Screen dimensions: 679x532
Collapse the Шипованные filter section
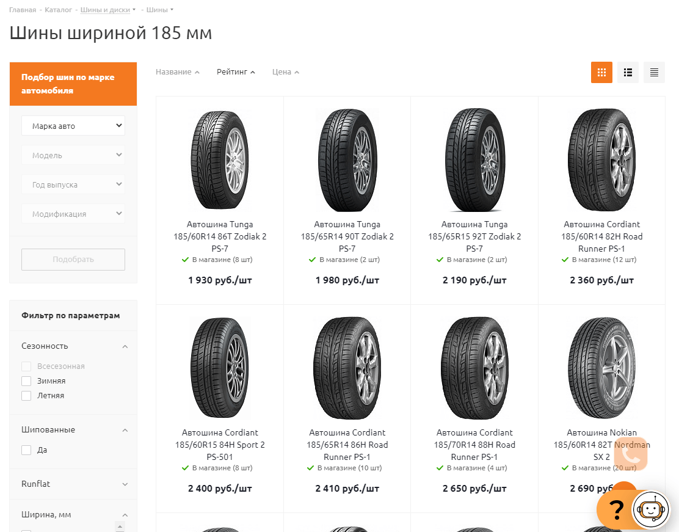click(x=125, y=430)
